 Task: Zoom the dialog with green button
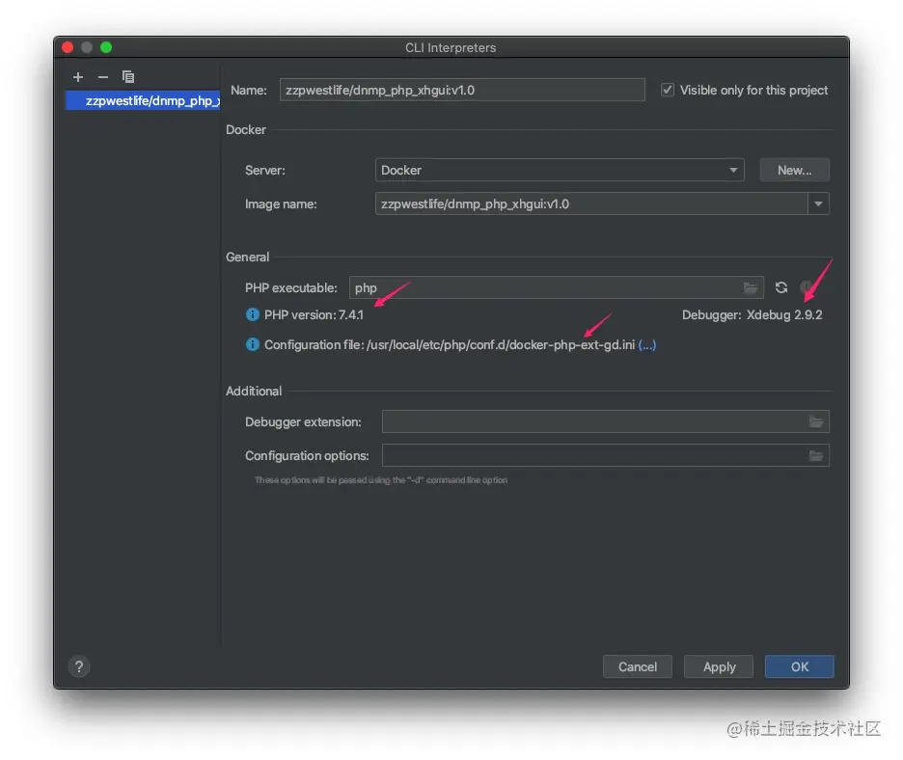[106, 47]
